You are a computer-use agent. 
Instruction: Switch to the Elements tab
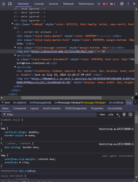[x=23, y=4]
